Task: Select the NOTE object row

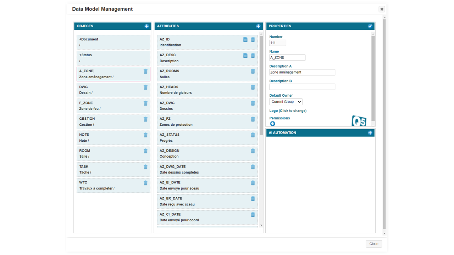Action: click(113, 138)
